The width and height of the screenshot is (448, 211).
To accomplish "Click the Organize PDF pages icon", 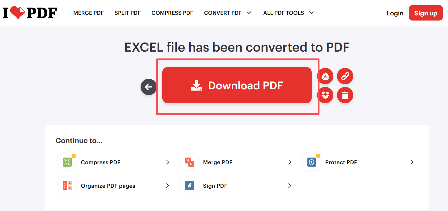I will [x=67, y=186].
